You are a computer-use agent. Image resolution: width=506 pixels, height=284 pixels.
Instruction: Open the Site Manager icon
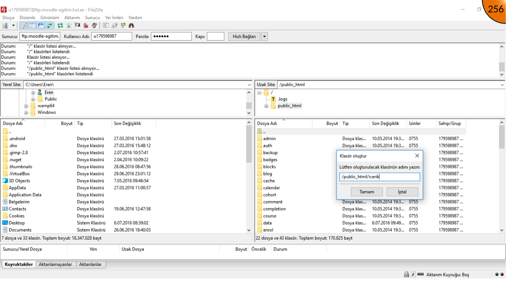point(5,26)
